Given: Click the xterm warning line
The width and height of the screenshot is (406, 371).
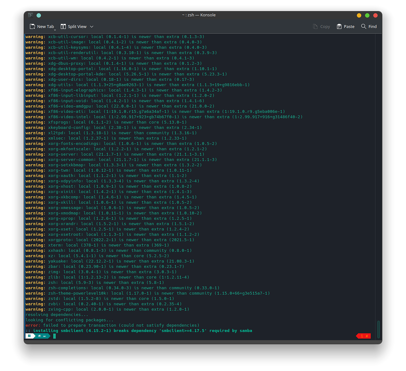Looking at the screenshot, I should (97, 245).
